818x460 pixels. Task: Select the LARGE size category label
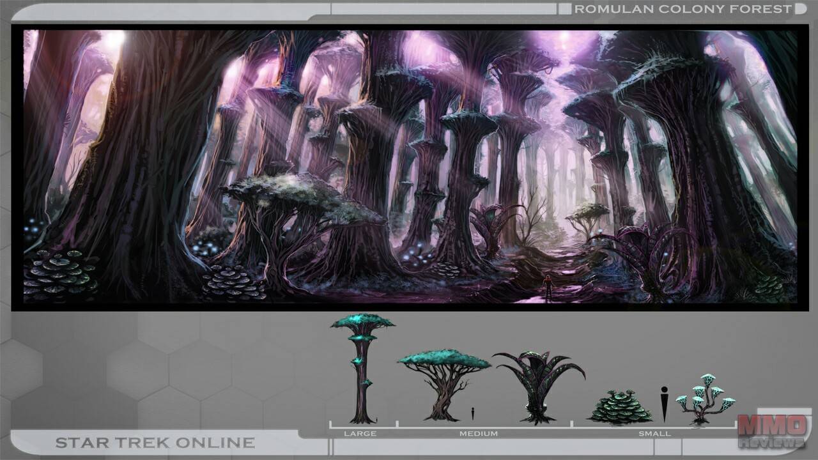click(x=360, y=434)
